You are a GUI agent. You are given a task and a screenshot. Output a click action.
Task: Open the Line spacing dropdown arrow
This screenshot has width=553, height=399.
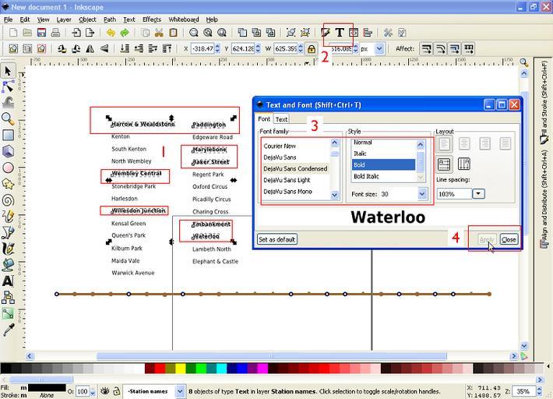(478, 194)
